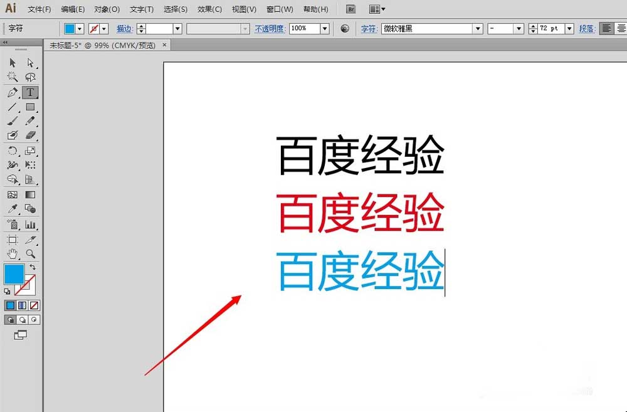The width and height of the screenshot is (627, 412).
Task: Align paragraph text center
Action: pyautogui.click(x=621, y=28)
